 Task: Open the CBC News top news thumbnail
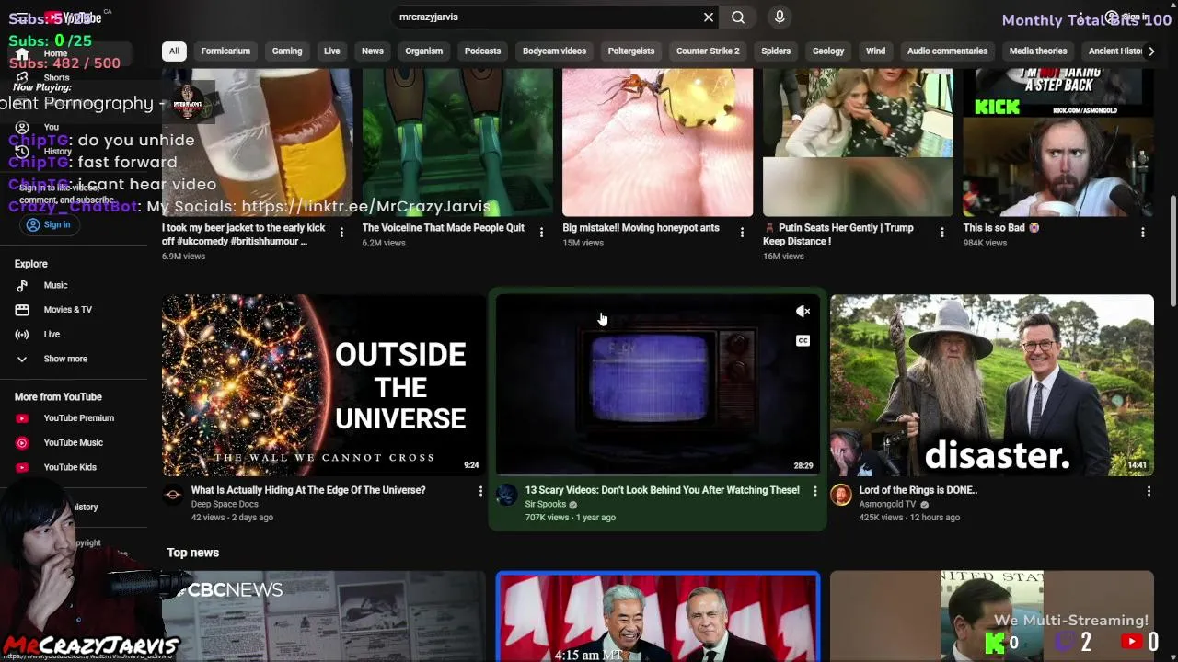[324, 616]
